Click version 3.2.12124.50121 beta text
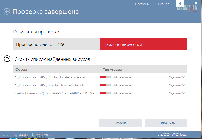Screen dimensions: 202x139 (172, 135)
